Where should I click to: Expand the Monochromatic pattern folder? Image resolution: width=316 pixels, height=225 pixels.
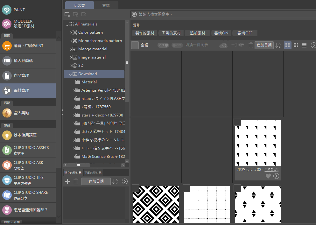pyautogui.click(x=71, y=41)
